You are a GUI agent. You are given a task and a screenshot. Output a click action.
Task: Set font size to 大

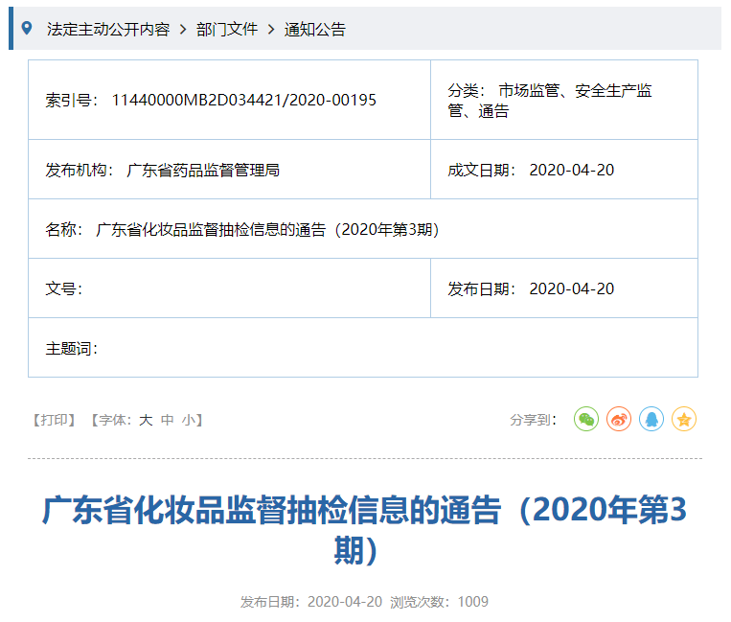pyautogui.click(x=146, y=420)
